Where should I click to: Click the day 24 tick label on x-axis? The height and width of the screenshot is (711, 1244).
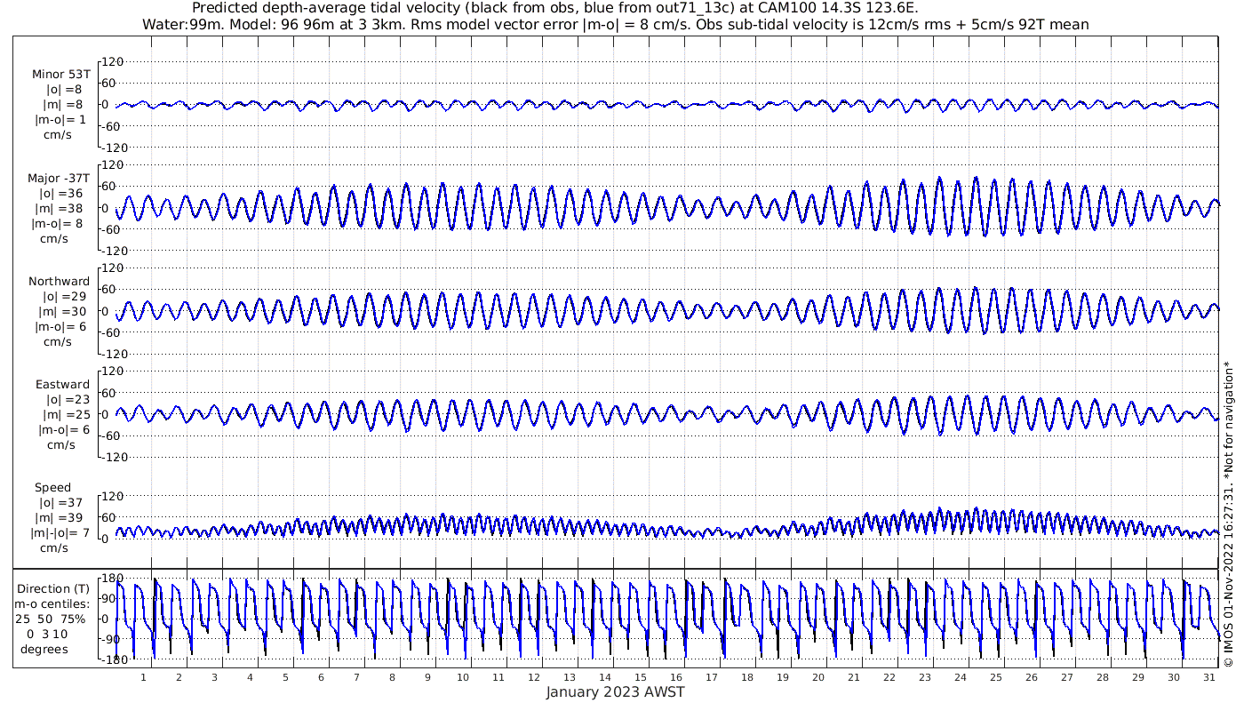pos(961,677)
